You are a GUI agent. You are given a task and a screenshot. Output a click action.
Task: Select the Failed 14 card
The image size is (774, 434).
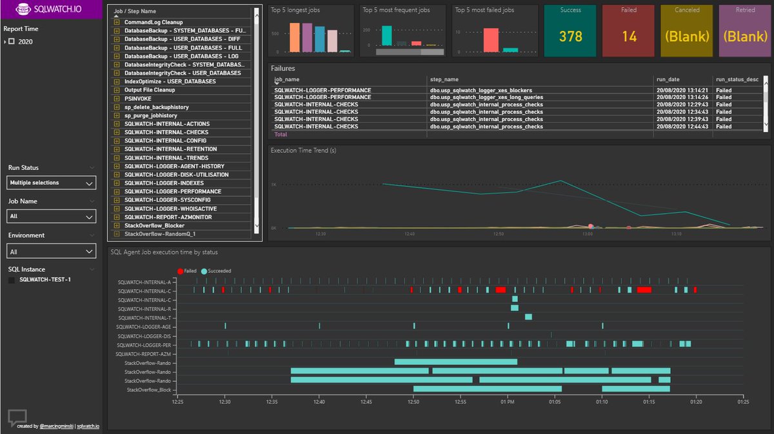coord(629,31)
